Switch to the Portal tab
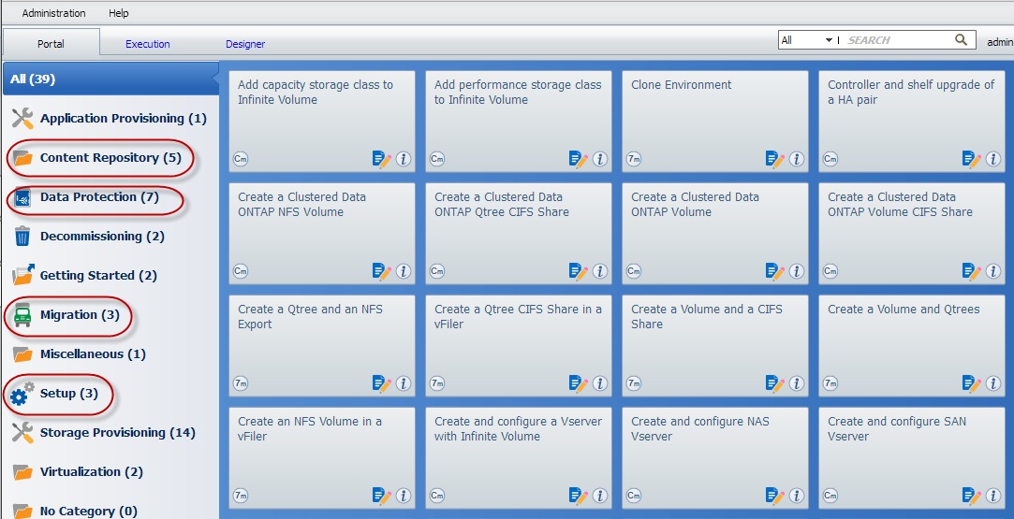 51,43
